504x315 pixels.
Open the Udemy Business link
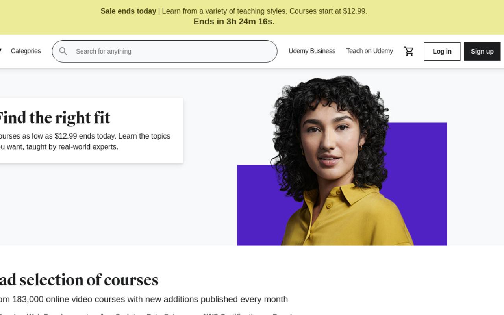[312, 51]
